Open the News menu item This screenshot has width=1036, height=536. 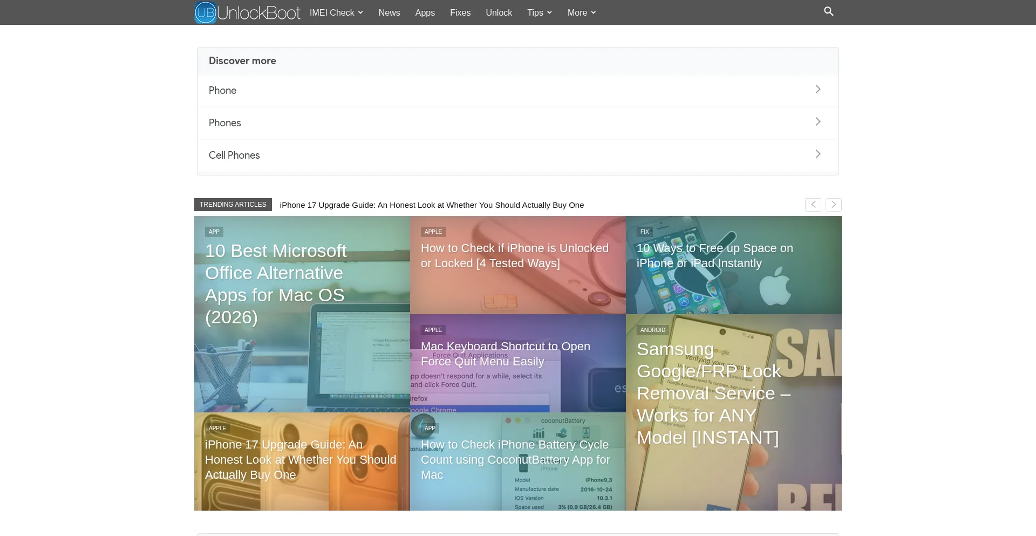coord(389,12)
